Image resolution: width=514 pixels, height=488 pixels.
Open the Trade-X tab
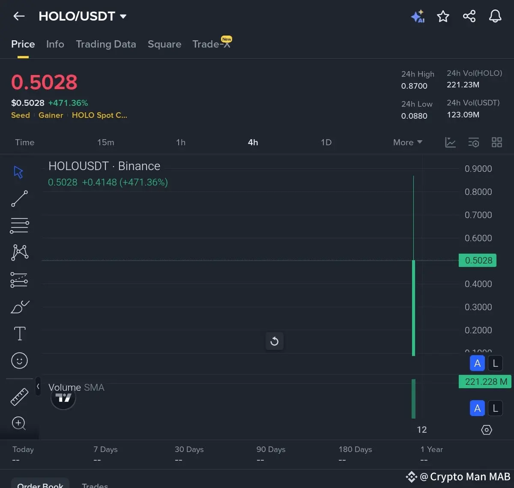point(212,44)
